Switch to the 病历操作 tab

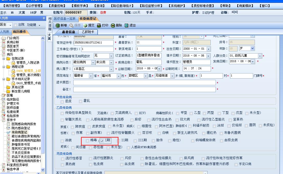pyautogui.click(x=19, y=32)
